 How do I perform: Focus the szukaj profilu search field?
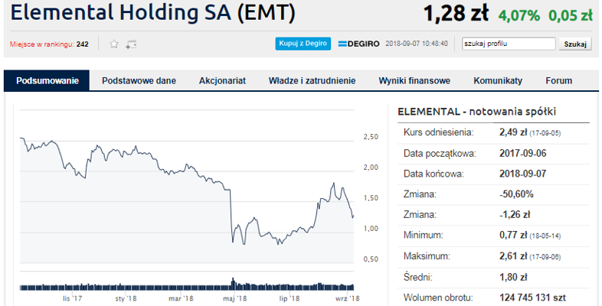coord(509,44)
